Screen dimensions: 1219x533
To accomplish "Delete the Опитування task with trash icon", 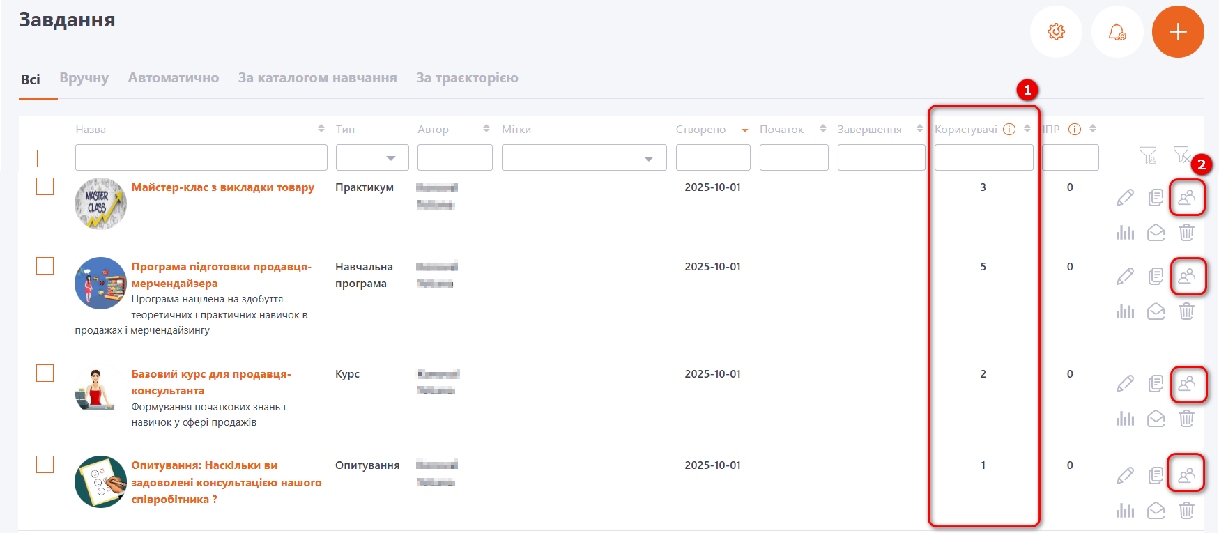I will tap(1186, 510).
